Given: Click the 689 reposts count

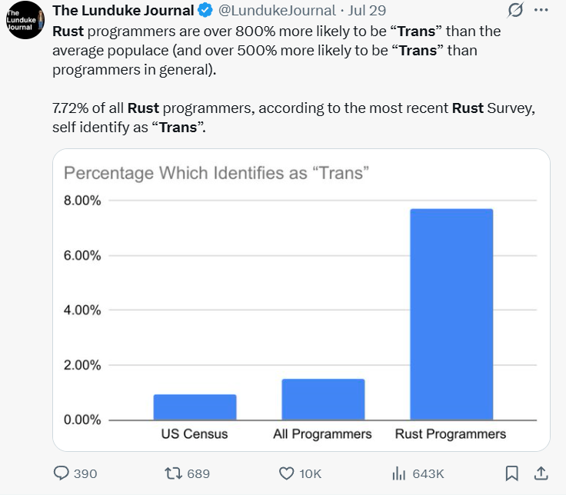Looking at the screenshot, I should (198, 473).
